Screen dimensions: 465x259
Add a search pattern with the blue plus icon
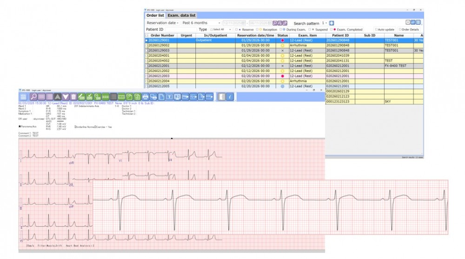(332, 23)
